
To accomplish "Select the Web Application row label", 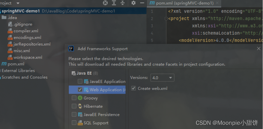I will coord(107,90).
